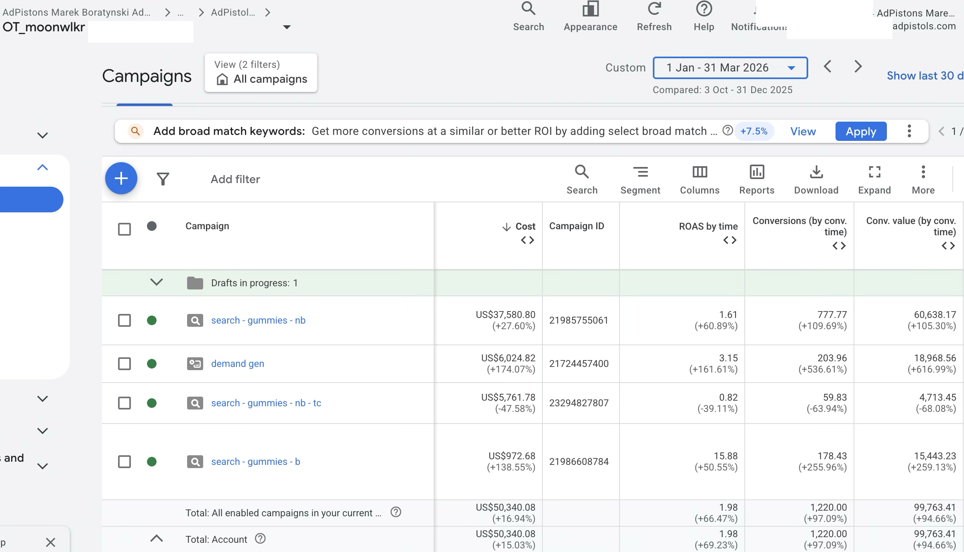Open the demand gen campaign

tap(238, 364)
